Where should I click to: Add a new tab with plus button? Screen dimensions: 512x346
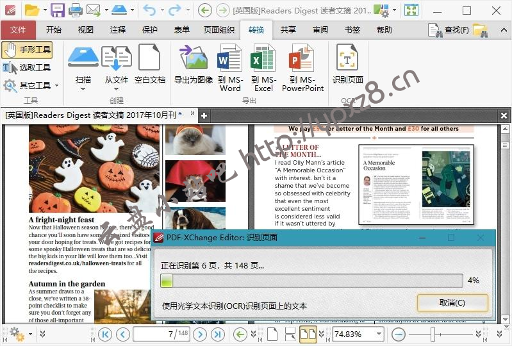(x=204, y=115)
